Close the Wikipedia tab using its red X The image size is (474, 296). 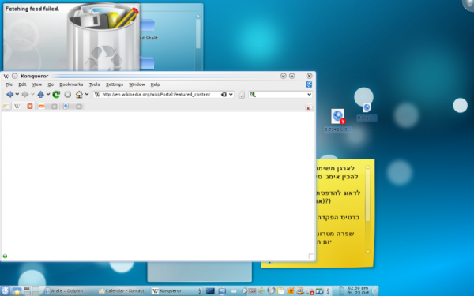tap(30, 107)
